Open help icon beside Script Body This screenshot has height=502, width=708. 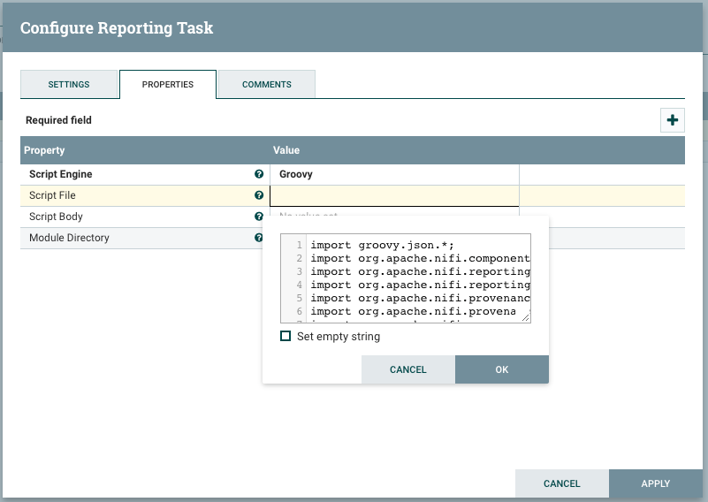pos(259,217)
